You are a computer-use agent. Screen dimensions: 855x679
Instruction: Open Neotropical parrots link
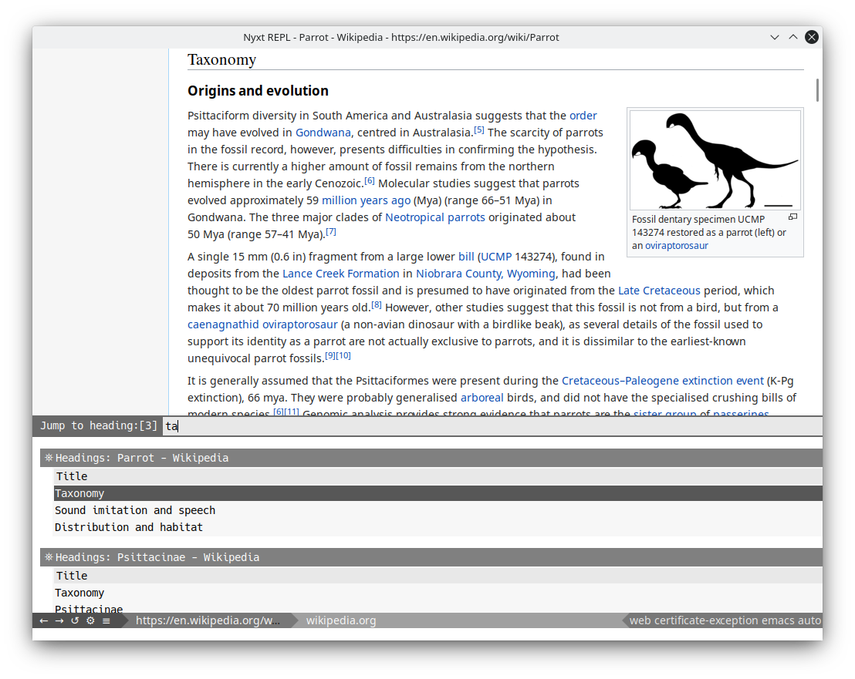(434, 217)
